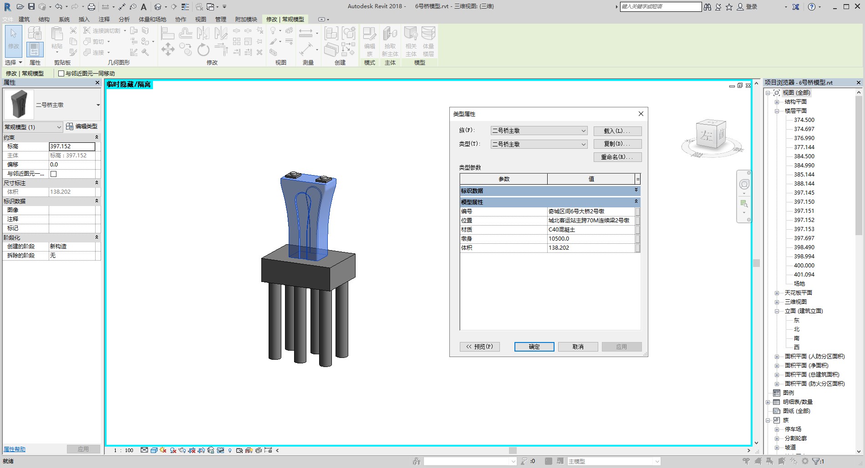865x468 pixels.
Task: Open the 结构 ribbon tab
Action: coord(44,20)
